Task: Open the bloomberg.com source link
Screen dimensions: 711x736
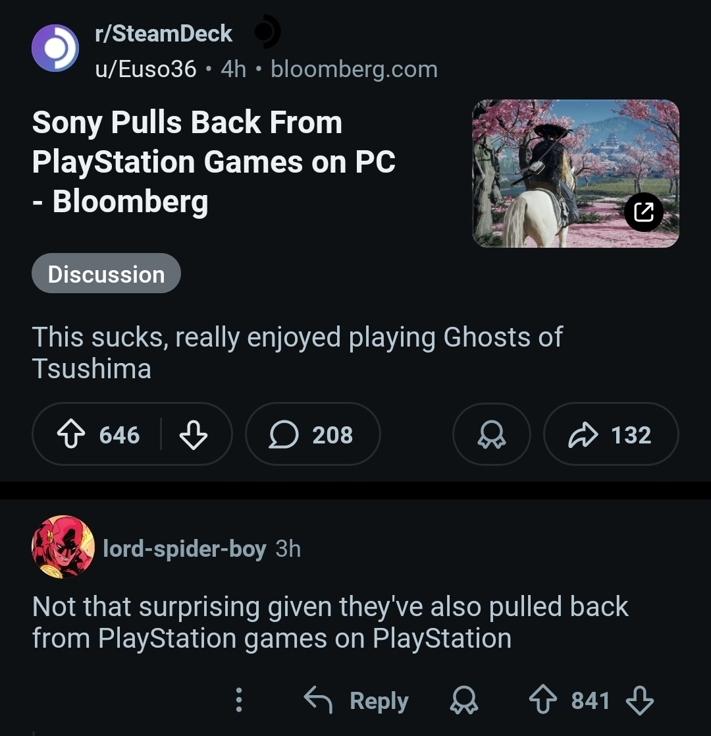Action: (x=354, y=69)
